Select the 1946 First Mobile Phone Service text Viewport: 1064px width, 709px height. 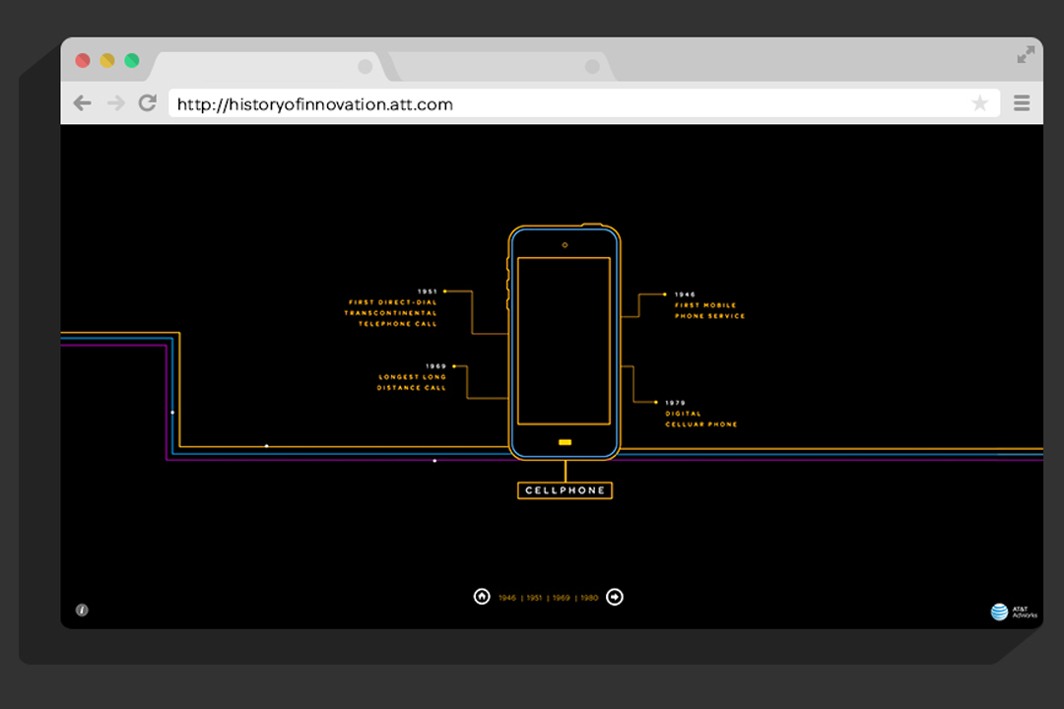tap(709, 305)
